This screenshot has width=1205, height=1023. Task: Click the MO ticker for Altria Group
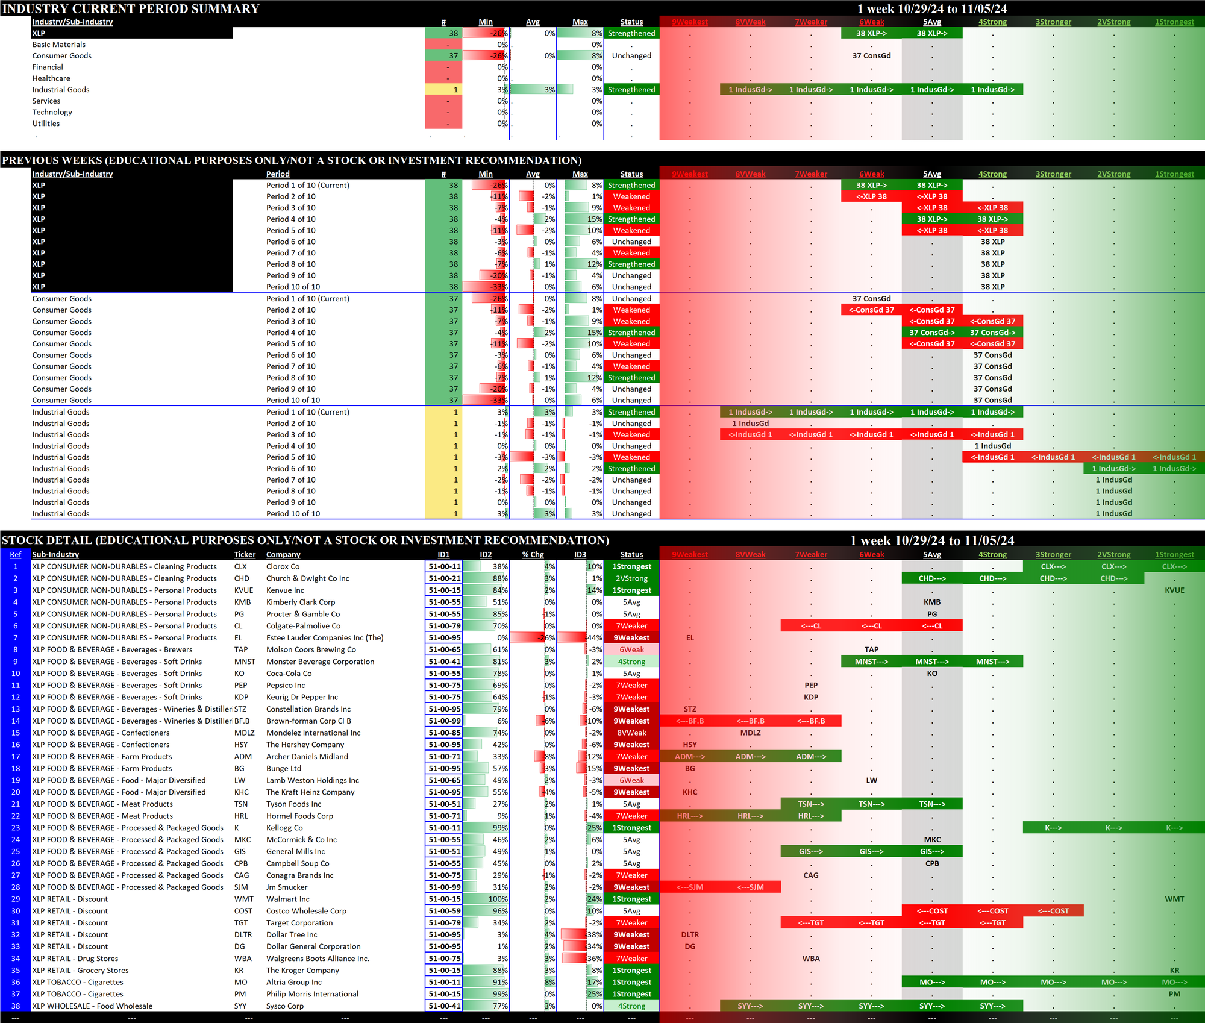[240, 982]
